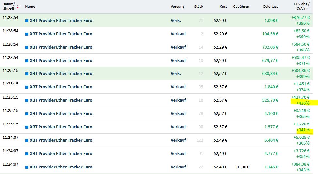Click the Geldfluss column header

270,7
